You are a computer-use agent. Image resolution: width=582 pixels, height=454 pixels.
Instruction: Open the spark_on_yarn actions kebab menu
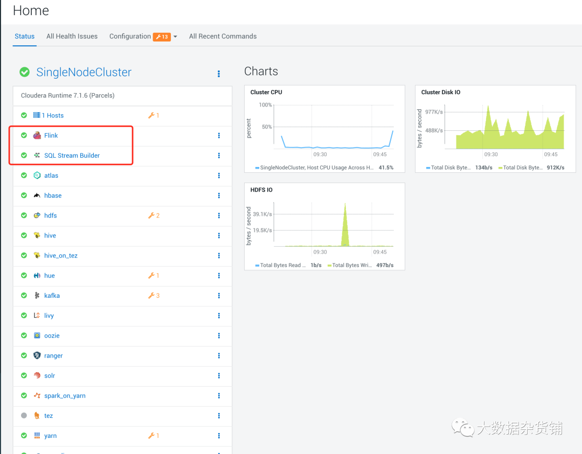pyautogui.click(x=219, y=396)
